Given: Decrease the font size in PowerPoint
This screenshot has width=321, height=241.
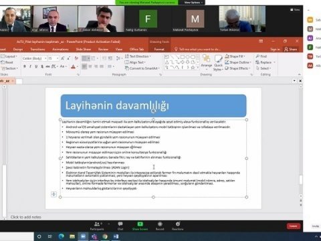Looking at the screenshot, I should tap(68, 58).
